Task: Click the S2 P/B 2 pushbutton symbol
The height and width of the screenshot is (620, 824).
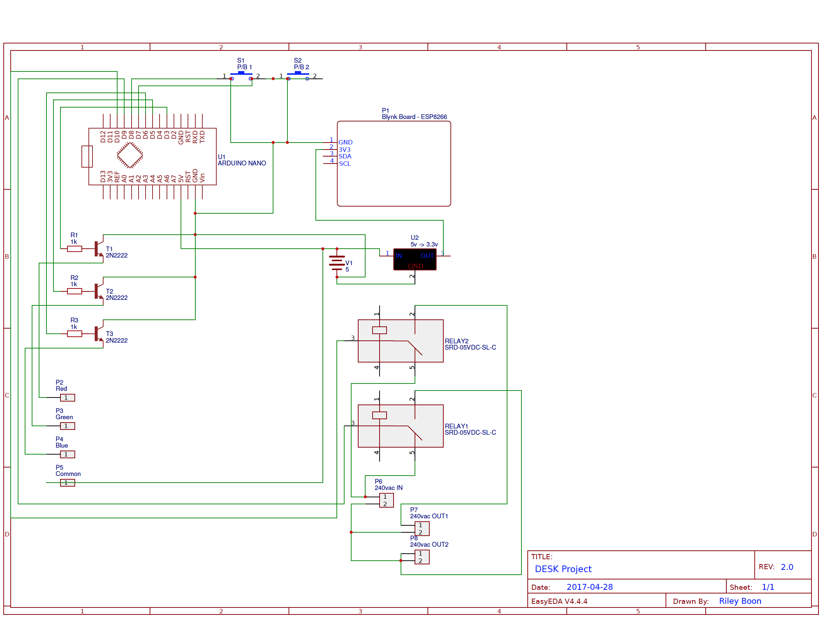Action: [x=298, y=76]
